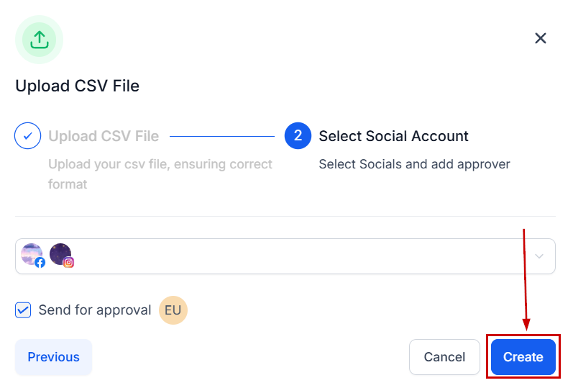
Task: Select the Facebook account avatar
Action: point(32,254)
